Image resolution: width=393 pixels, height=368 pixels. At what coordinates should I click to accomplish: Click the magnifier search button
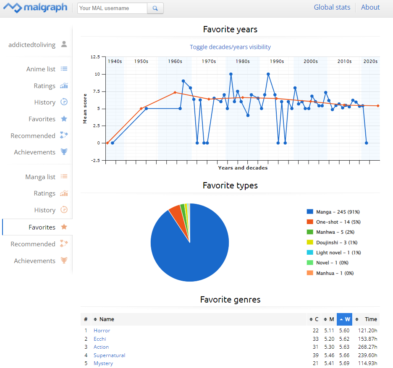[155, 8]
